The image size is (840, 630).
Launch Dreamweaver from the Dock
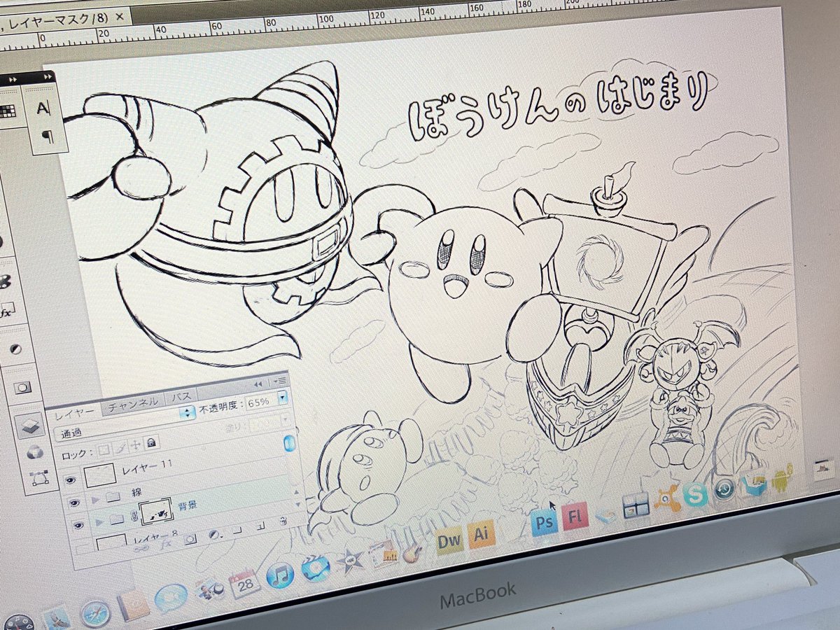pos(449,540)
